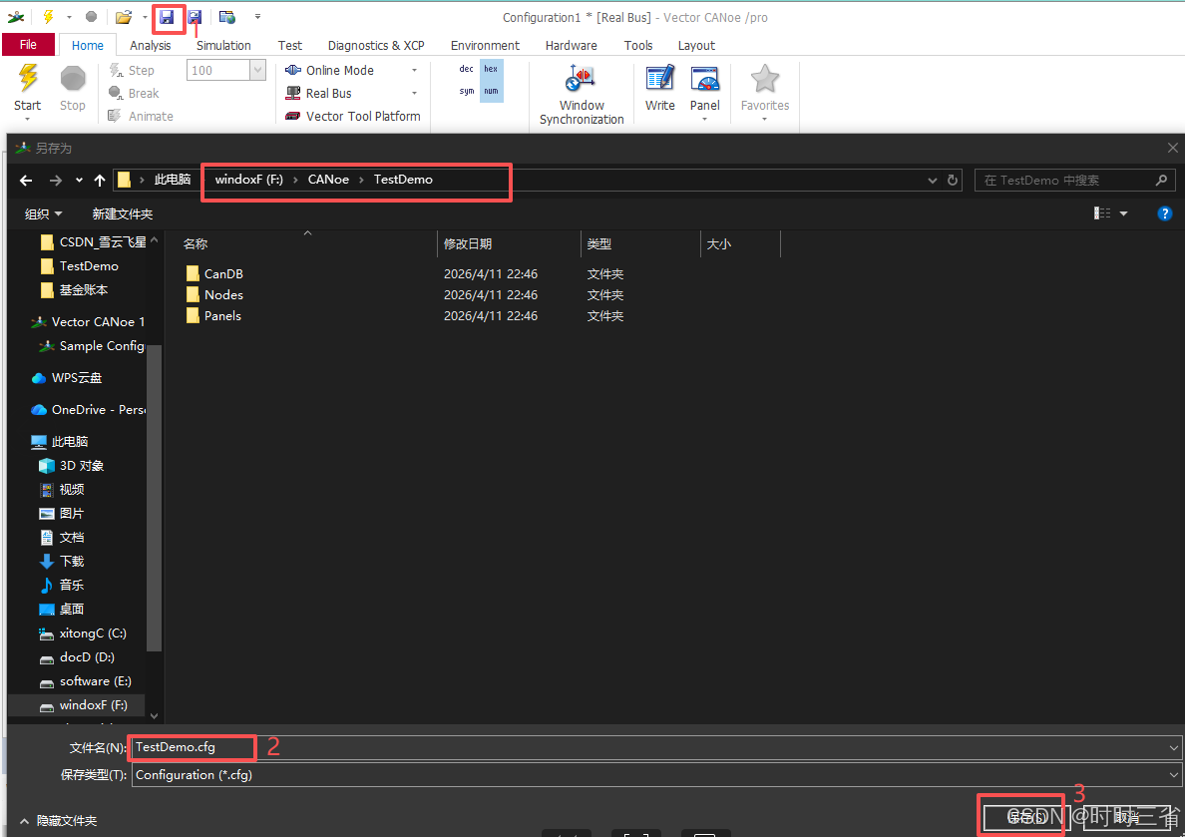The image size is (1185, 837).
Task: Open the File menu
Action: 28,45
